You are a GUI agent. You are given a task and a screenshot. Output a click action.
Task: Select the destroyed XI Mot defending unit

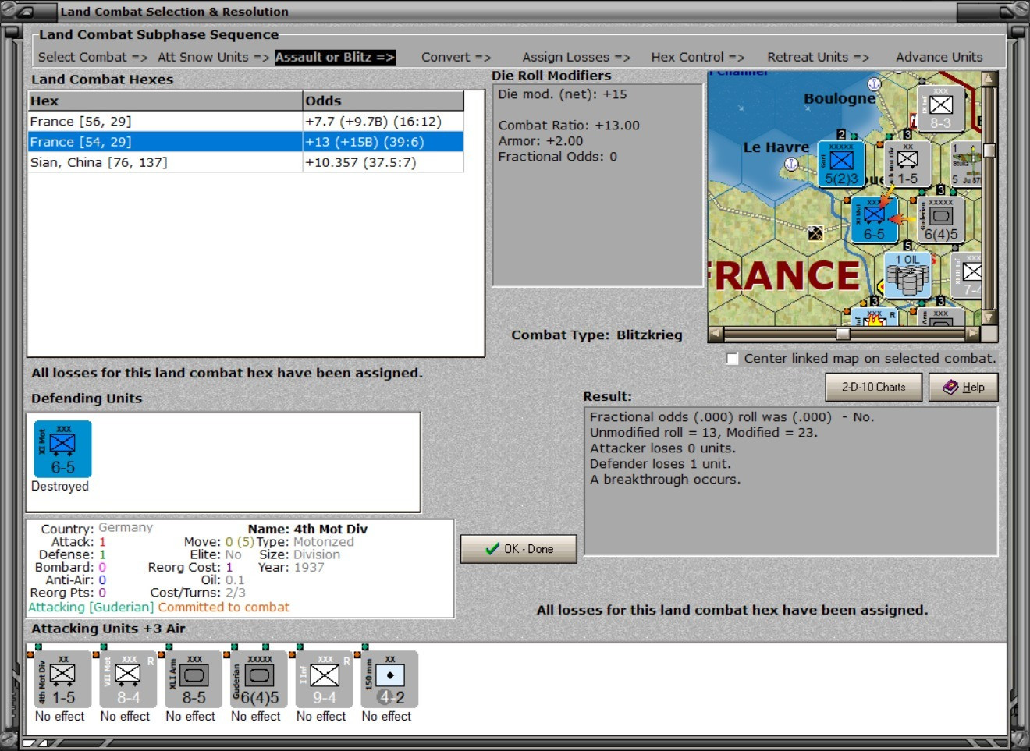click(62, 449)
